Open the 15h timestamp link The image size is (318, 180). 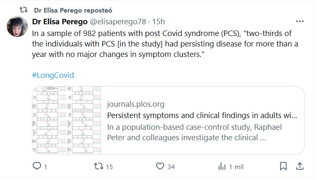click(159, 22)
